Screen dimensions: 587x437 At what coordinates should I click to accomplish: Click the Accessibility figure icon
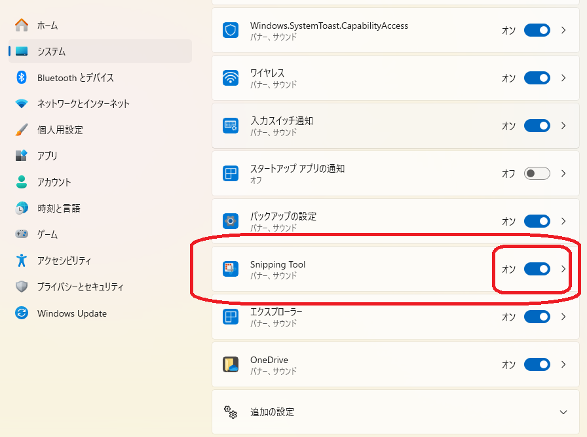(x=22, y=260)
